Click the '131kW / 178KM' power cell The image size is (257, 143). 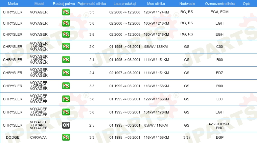click(x=156, y=112)
